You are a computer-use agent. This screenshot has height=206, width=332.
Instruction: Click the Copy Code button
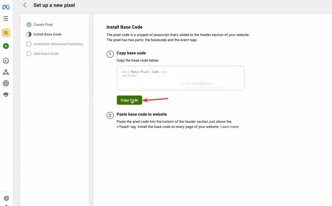(x=129, y=100)
